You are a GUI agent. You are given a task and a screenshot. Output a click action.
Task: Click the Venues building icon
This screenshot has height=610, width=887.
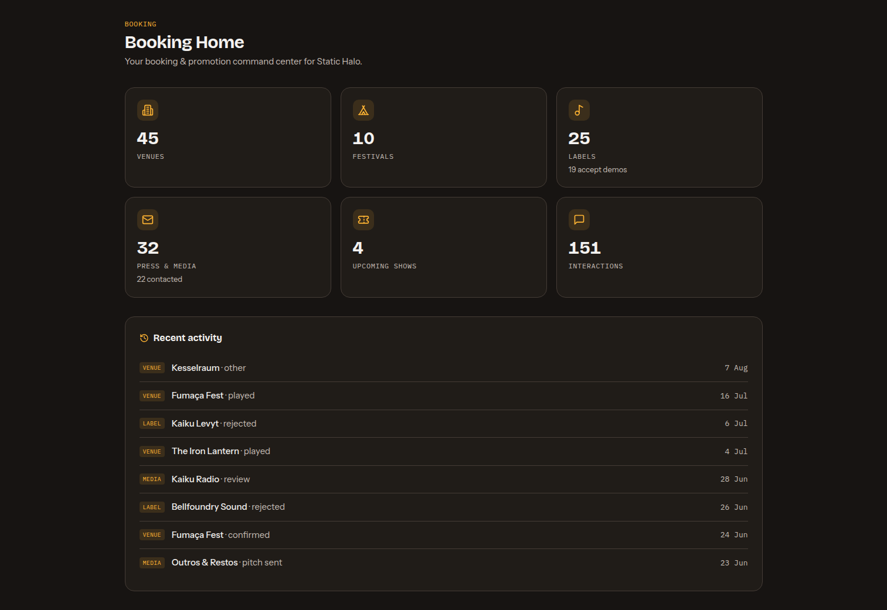tap(148, 110)
